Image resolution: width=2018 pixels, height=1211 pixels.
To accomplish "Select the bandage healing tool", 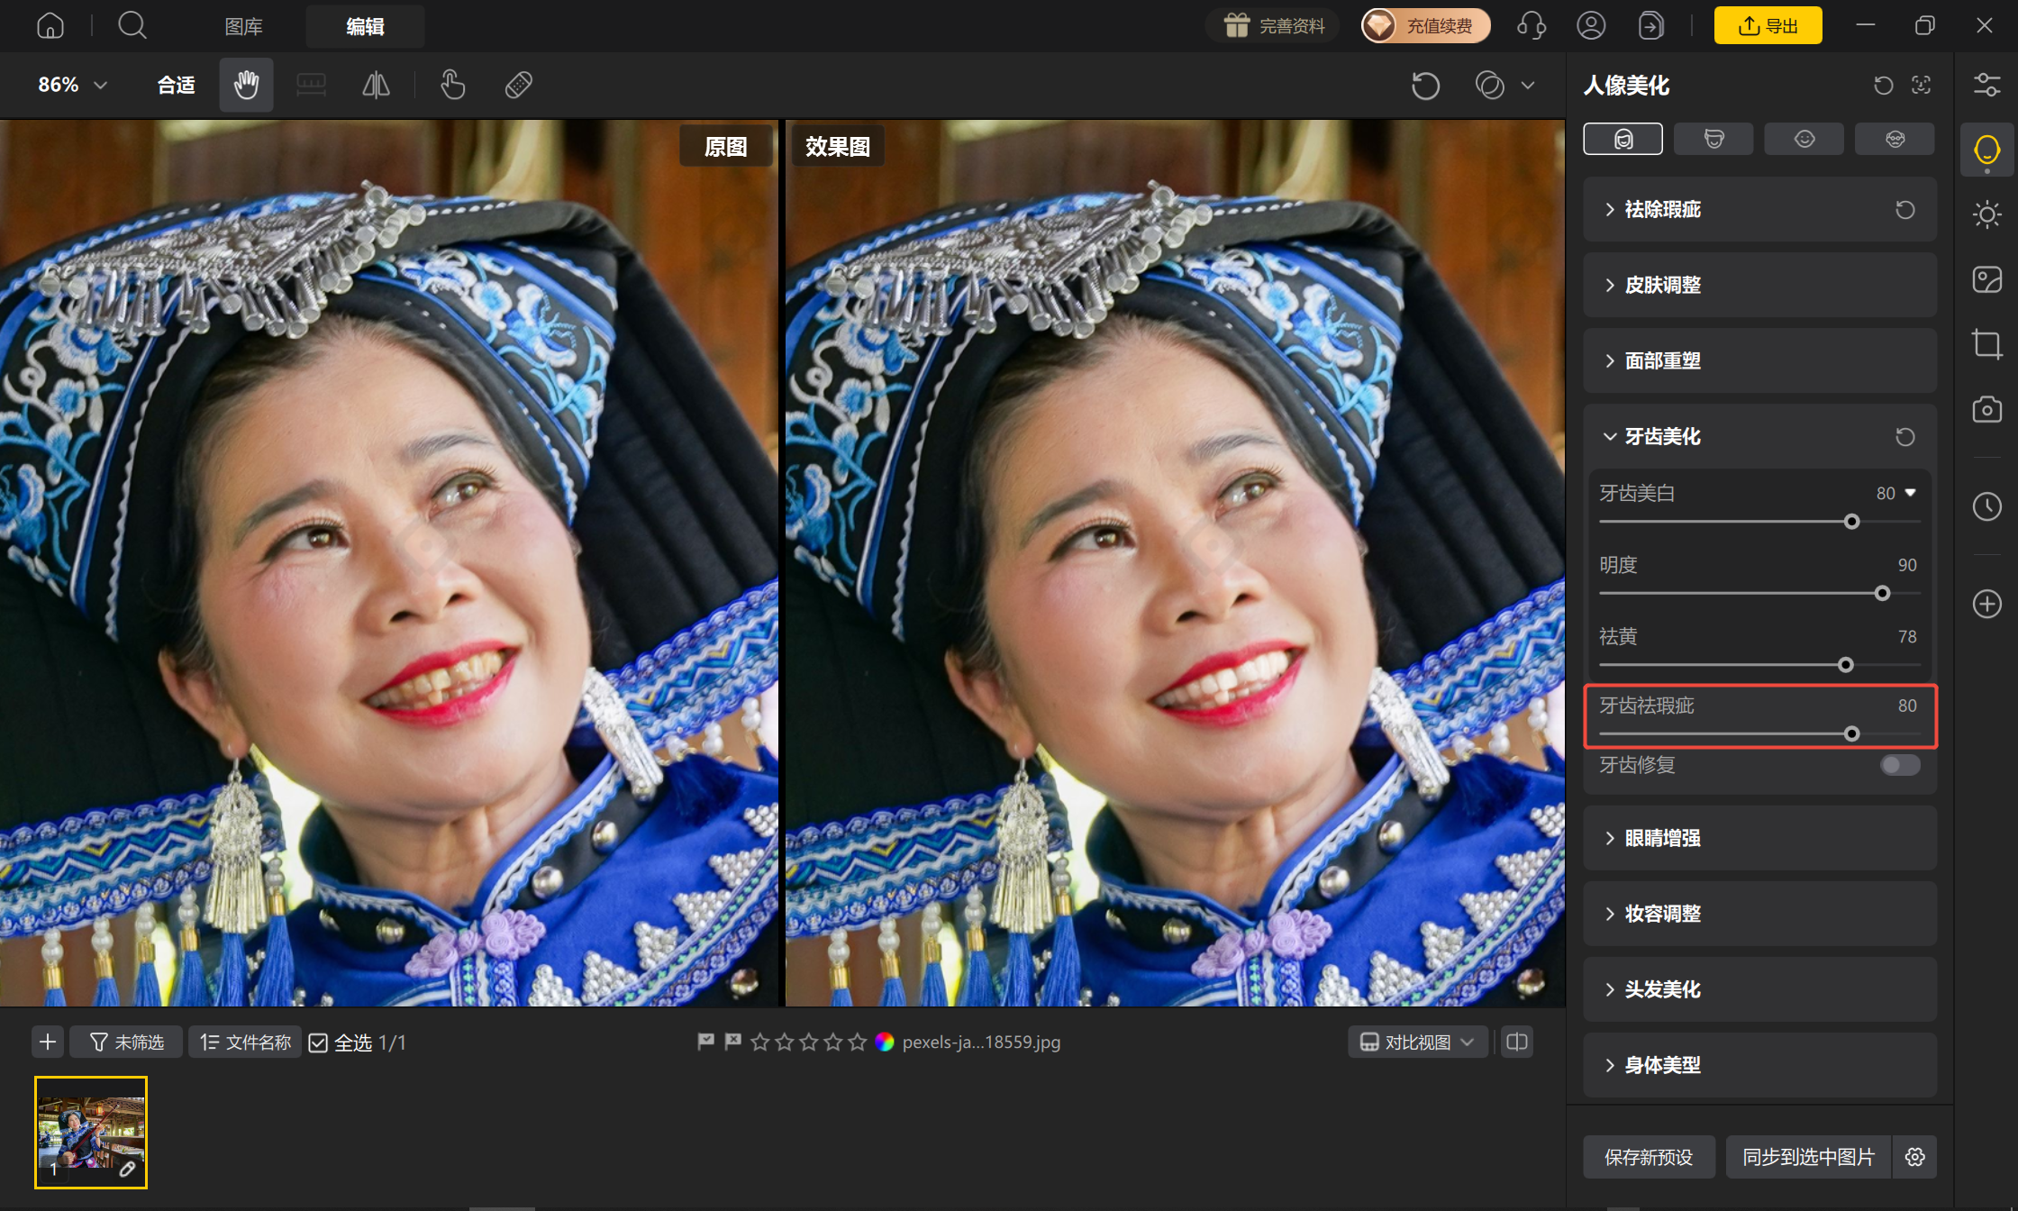I will click(x=519, y=85).
